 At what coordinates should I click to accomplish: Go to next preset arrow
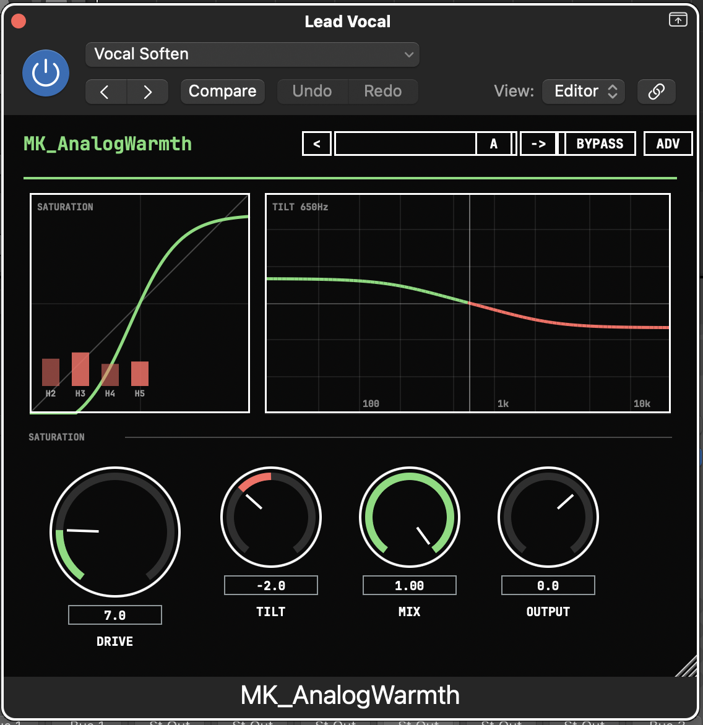(x=147, y=92)
